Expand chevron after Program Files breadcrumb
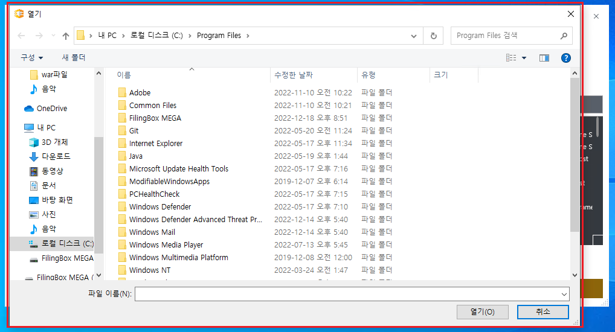 pos(248,36)
